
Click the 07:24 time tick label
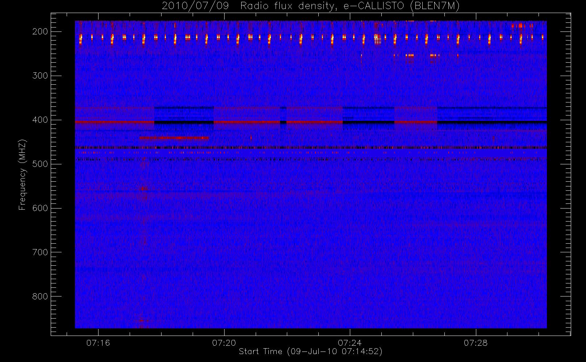coord(350,343)
